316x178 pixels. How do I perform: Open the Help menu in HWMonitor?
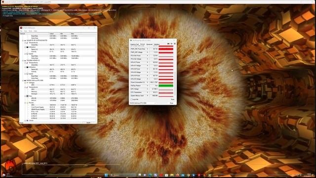click(x=35, y=31)
